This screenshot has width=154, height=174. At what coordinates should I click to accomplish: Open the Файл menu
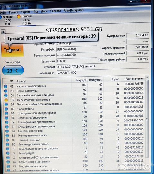[x=3, y=12]
